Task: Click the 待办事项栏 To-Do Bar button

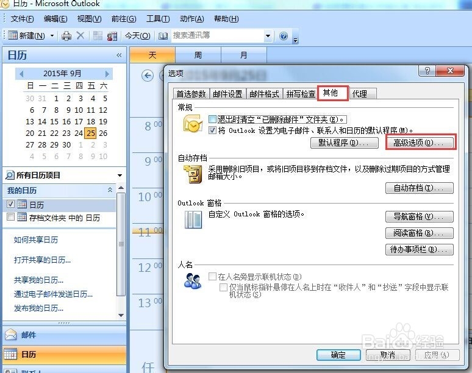Action: click(420, 249)
